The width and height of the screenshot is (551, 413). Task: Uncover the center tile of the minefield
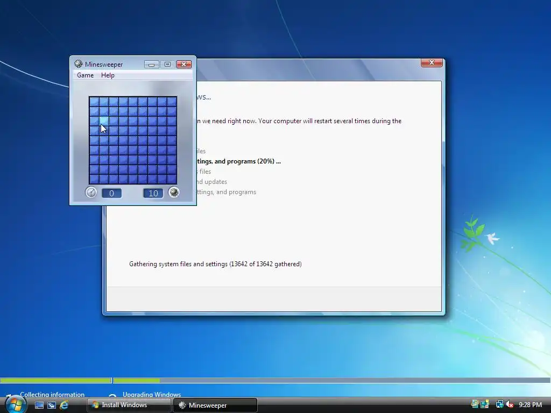point(133,140)
